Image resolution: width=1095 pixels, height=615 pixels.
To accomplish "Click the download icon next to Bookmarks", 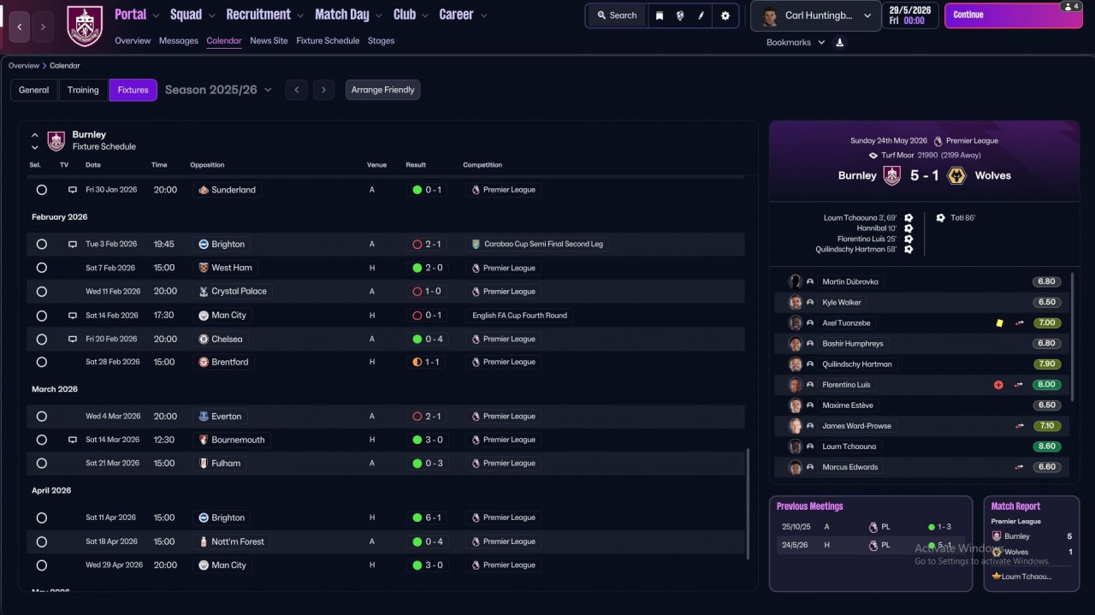I will pyautogui.click(x=840, y=42).
